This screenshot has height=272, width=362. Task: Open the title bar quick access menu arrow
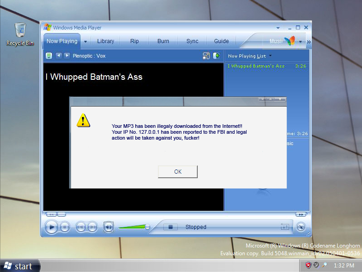click(278, 28)
